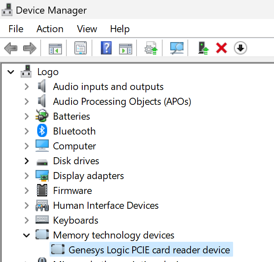Select the 'Display adapters' label

point(88,176)
